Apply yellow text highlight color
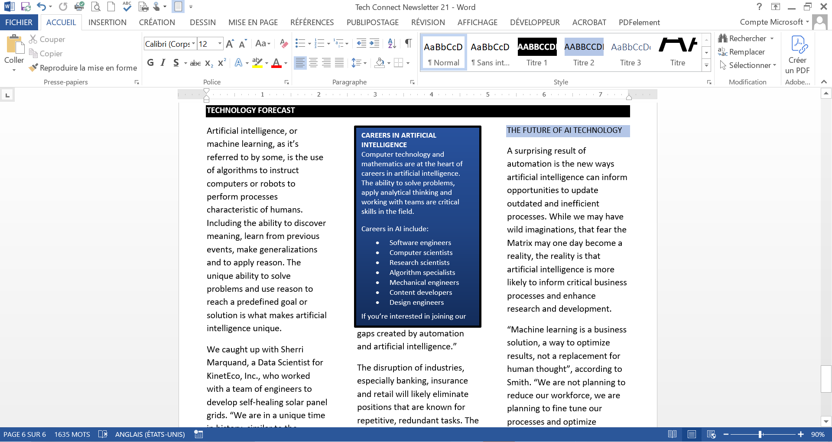Viewport: 832px width, 442px height. tap(257, 63)
